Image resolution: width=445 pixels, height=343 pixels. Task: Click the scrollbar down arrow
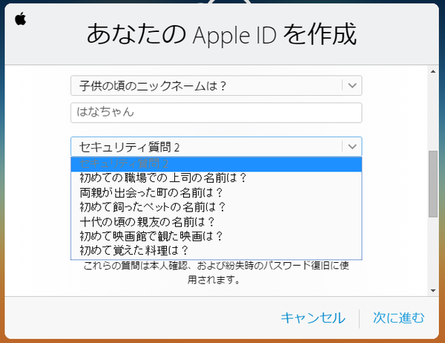433,290
